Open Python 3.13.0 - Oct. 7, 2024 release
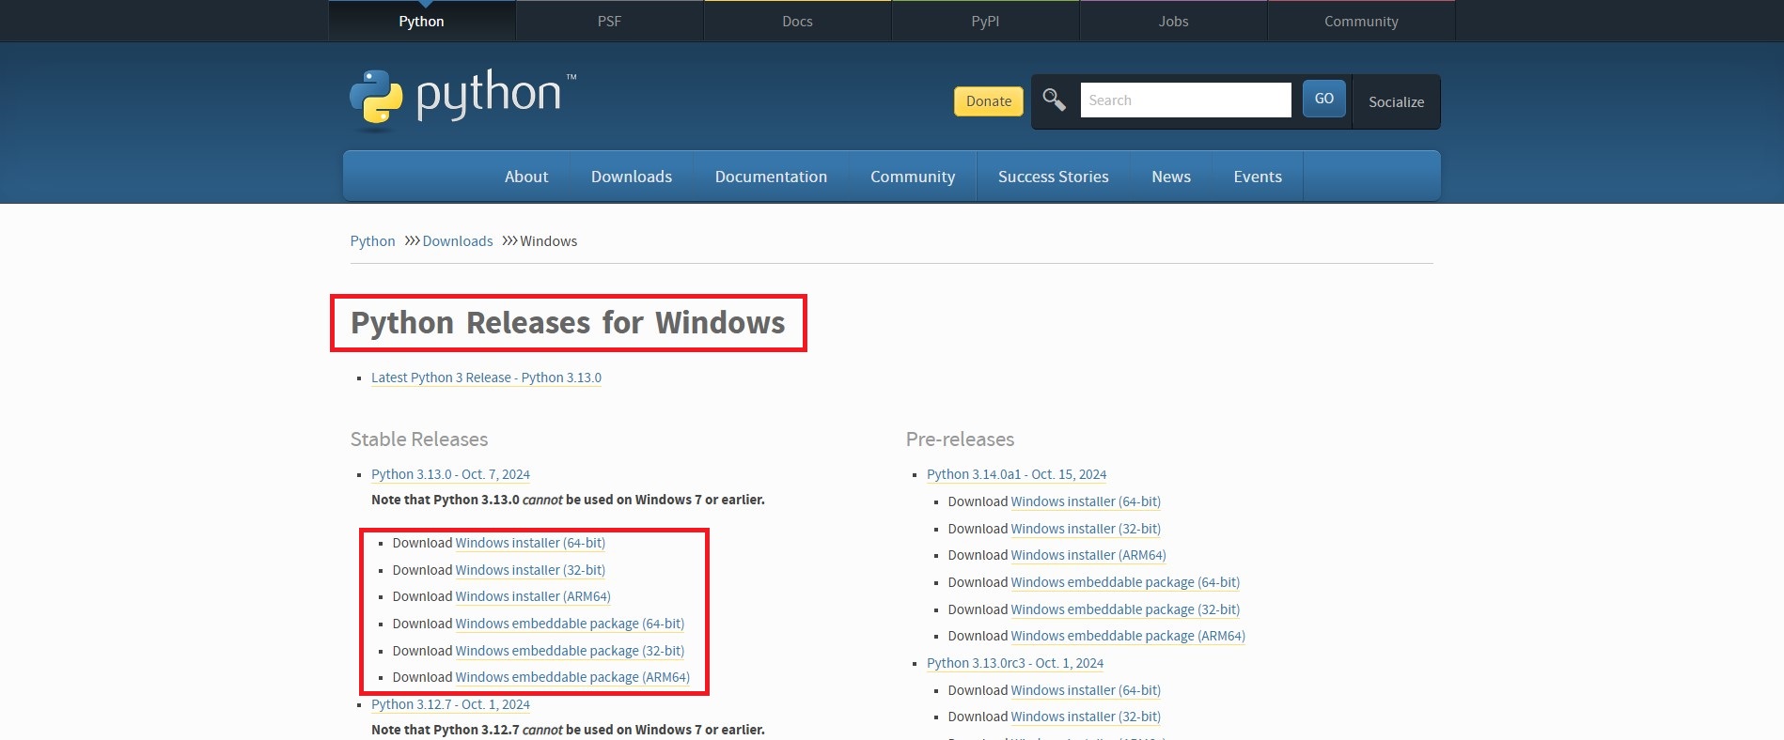The height and width of the screenshot is (740, 1784). click(x=450, y=474)
